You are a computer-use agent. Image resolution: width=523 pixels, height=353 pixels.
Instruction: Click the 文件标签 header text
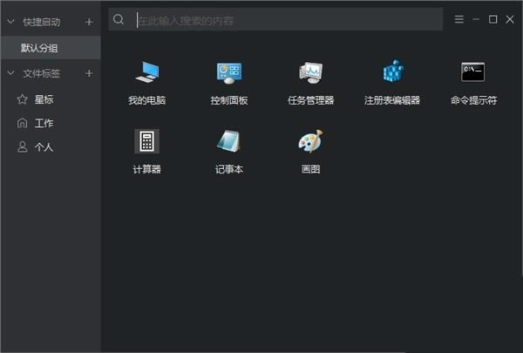click(42, 73)
